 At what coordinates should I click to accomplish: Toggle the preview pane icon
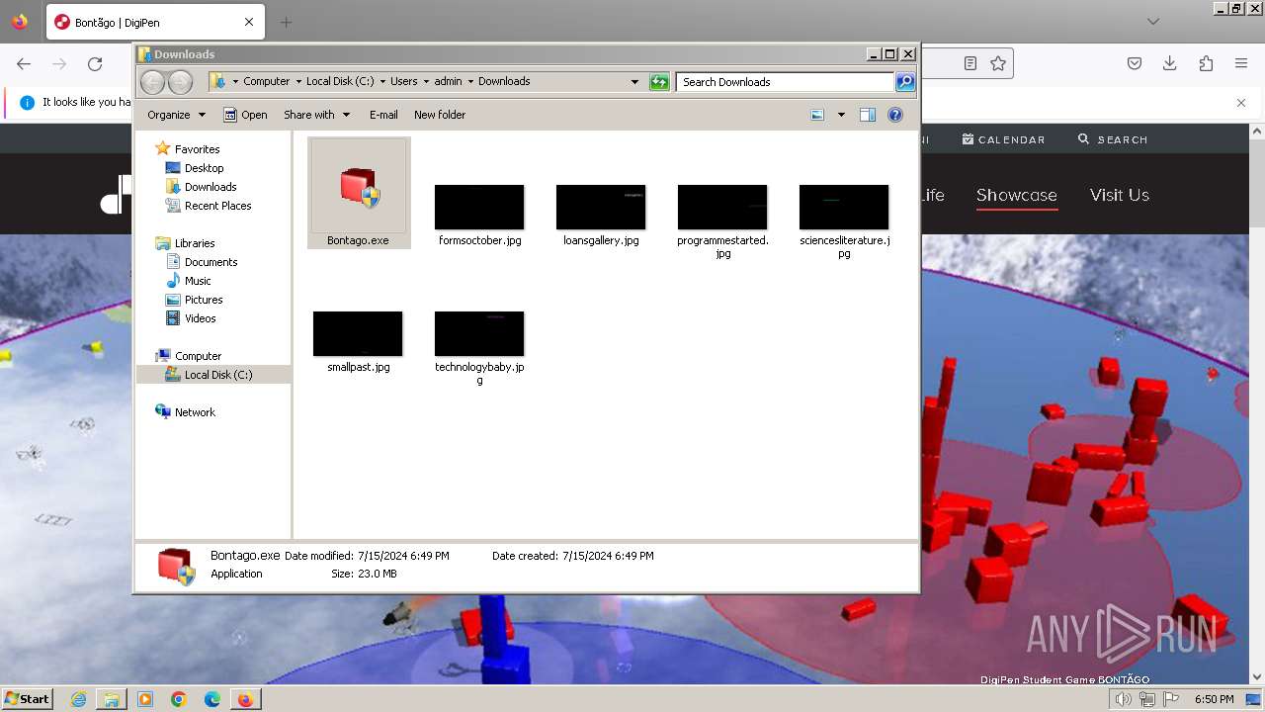(868, 115)
